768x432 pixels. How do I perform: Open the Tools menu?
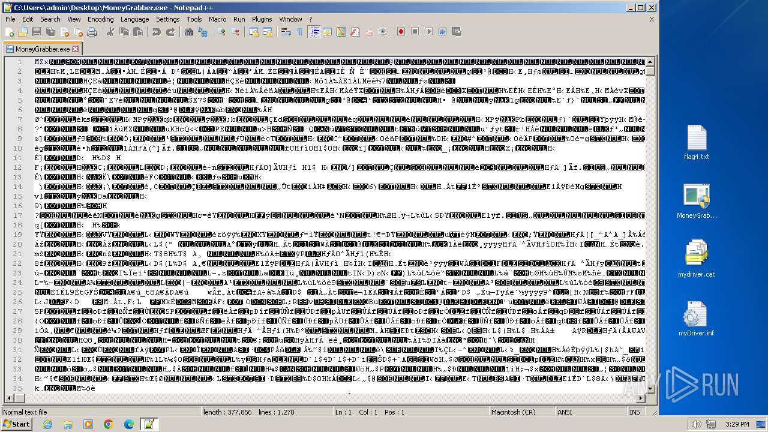click(194, 19)
